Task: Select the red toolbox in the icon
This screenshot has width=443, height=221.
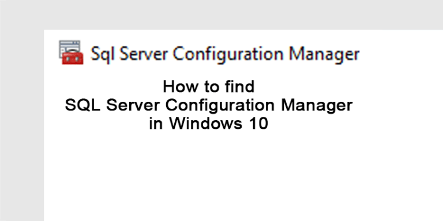Action: coord(73,58)
